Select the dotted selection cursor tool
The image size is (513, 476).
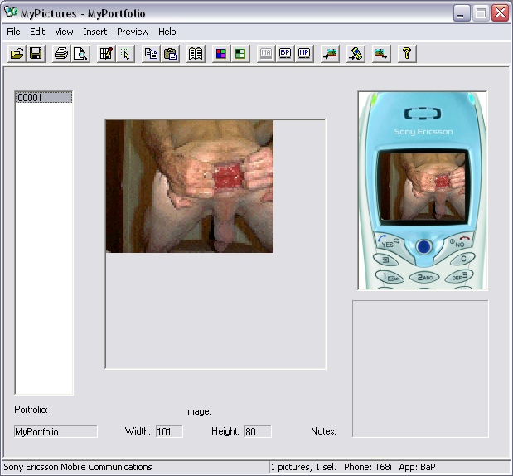(x=125, y=53)
